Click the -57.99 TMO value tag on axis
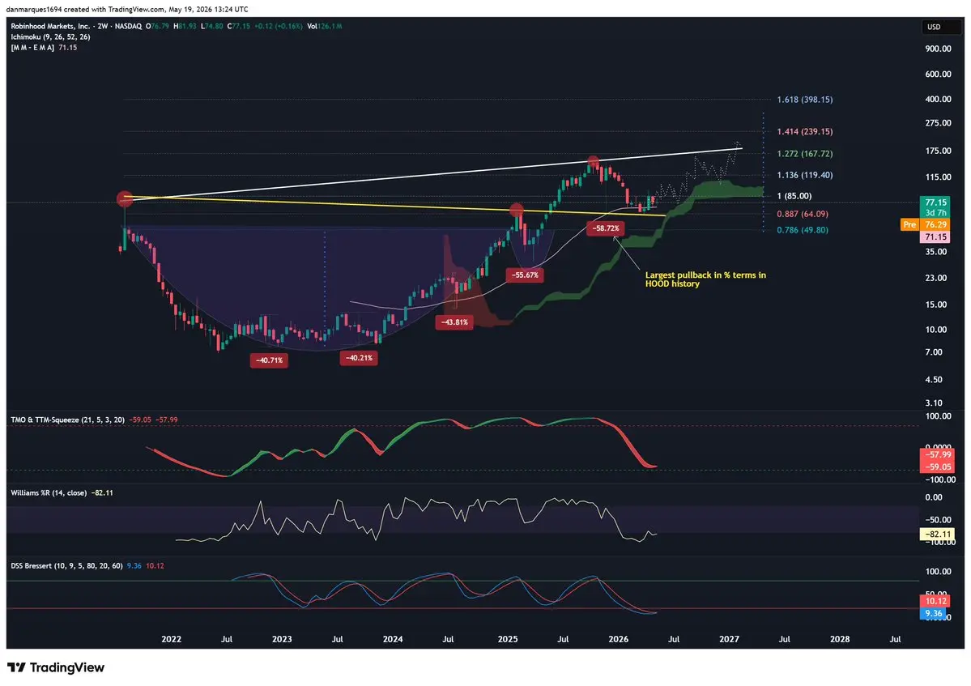The image size is (971, 686). pos(937,455)
